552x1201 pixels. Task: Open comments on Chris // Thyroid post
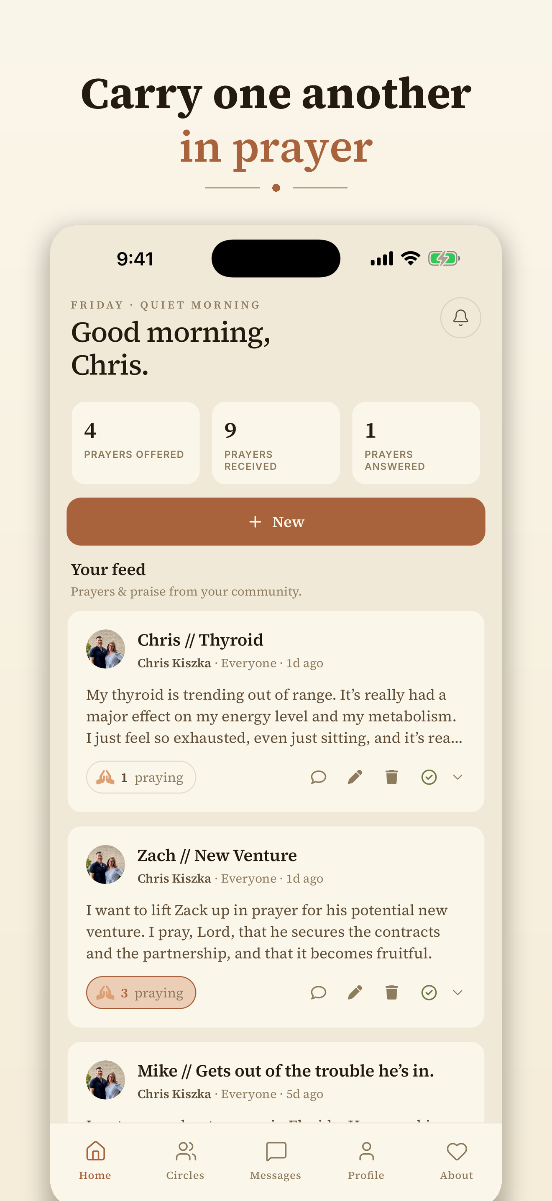(x=318, y=777)
